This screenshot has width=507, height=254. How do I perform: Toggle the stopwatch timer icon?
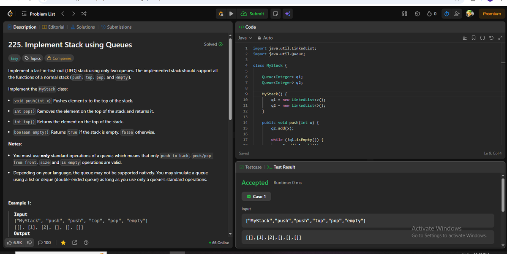pos(447,14)
